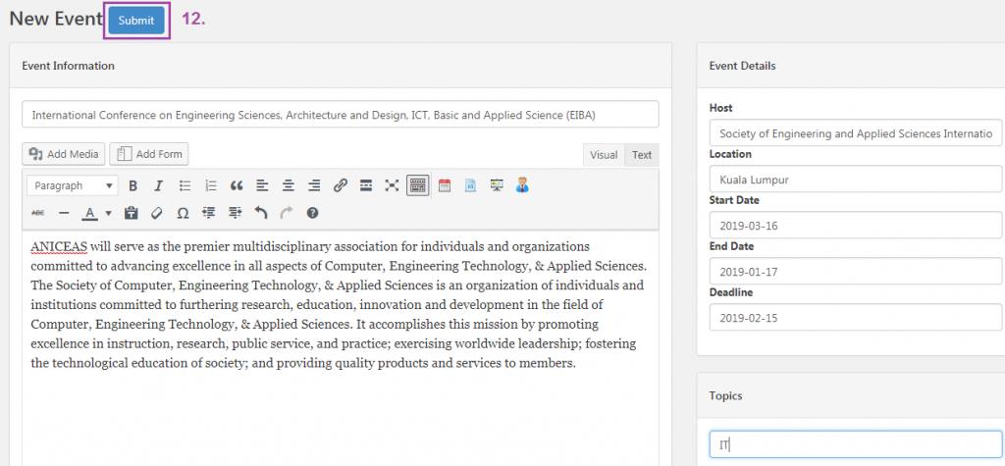
Task: Click the Event Details panel heading
Action: (x=742, y=66)
